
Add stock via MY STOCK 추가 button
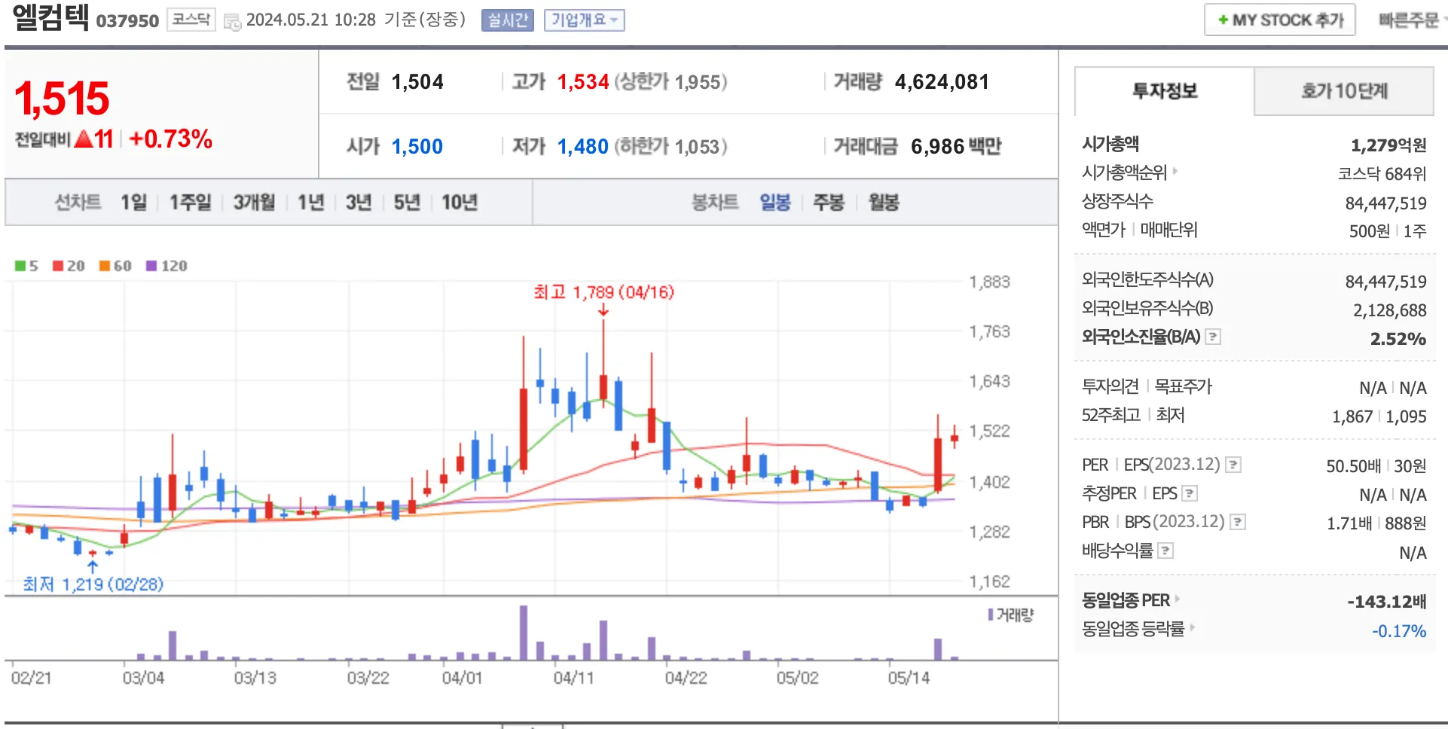coord(1280,20)
